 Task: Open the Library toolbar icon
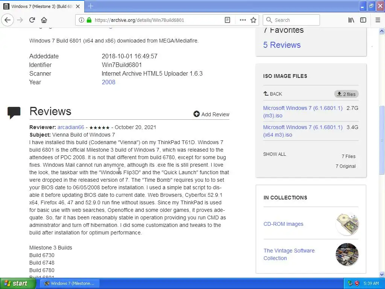coord(351,20)
